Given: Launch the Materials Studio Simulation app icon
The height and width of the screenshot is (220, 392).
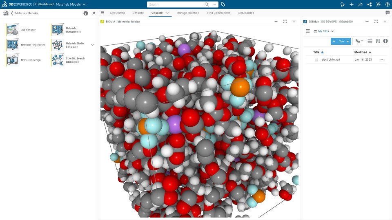Looking at the screenshot, I should [x=58, y=45].
